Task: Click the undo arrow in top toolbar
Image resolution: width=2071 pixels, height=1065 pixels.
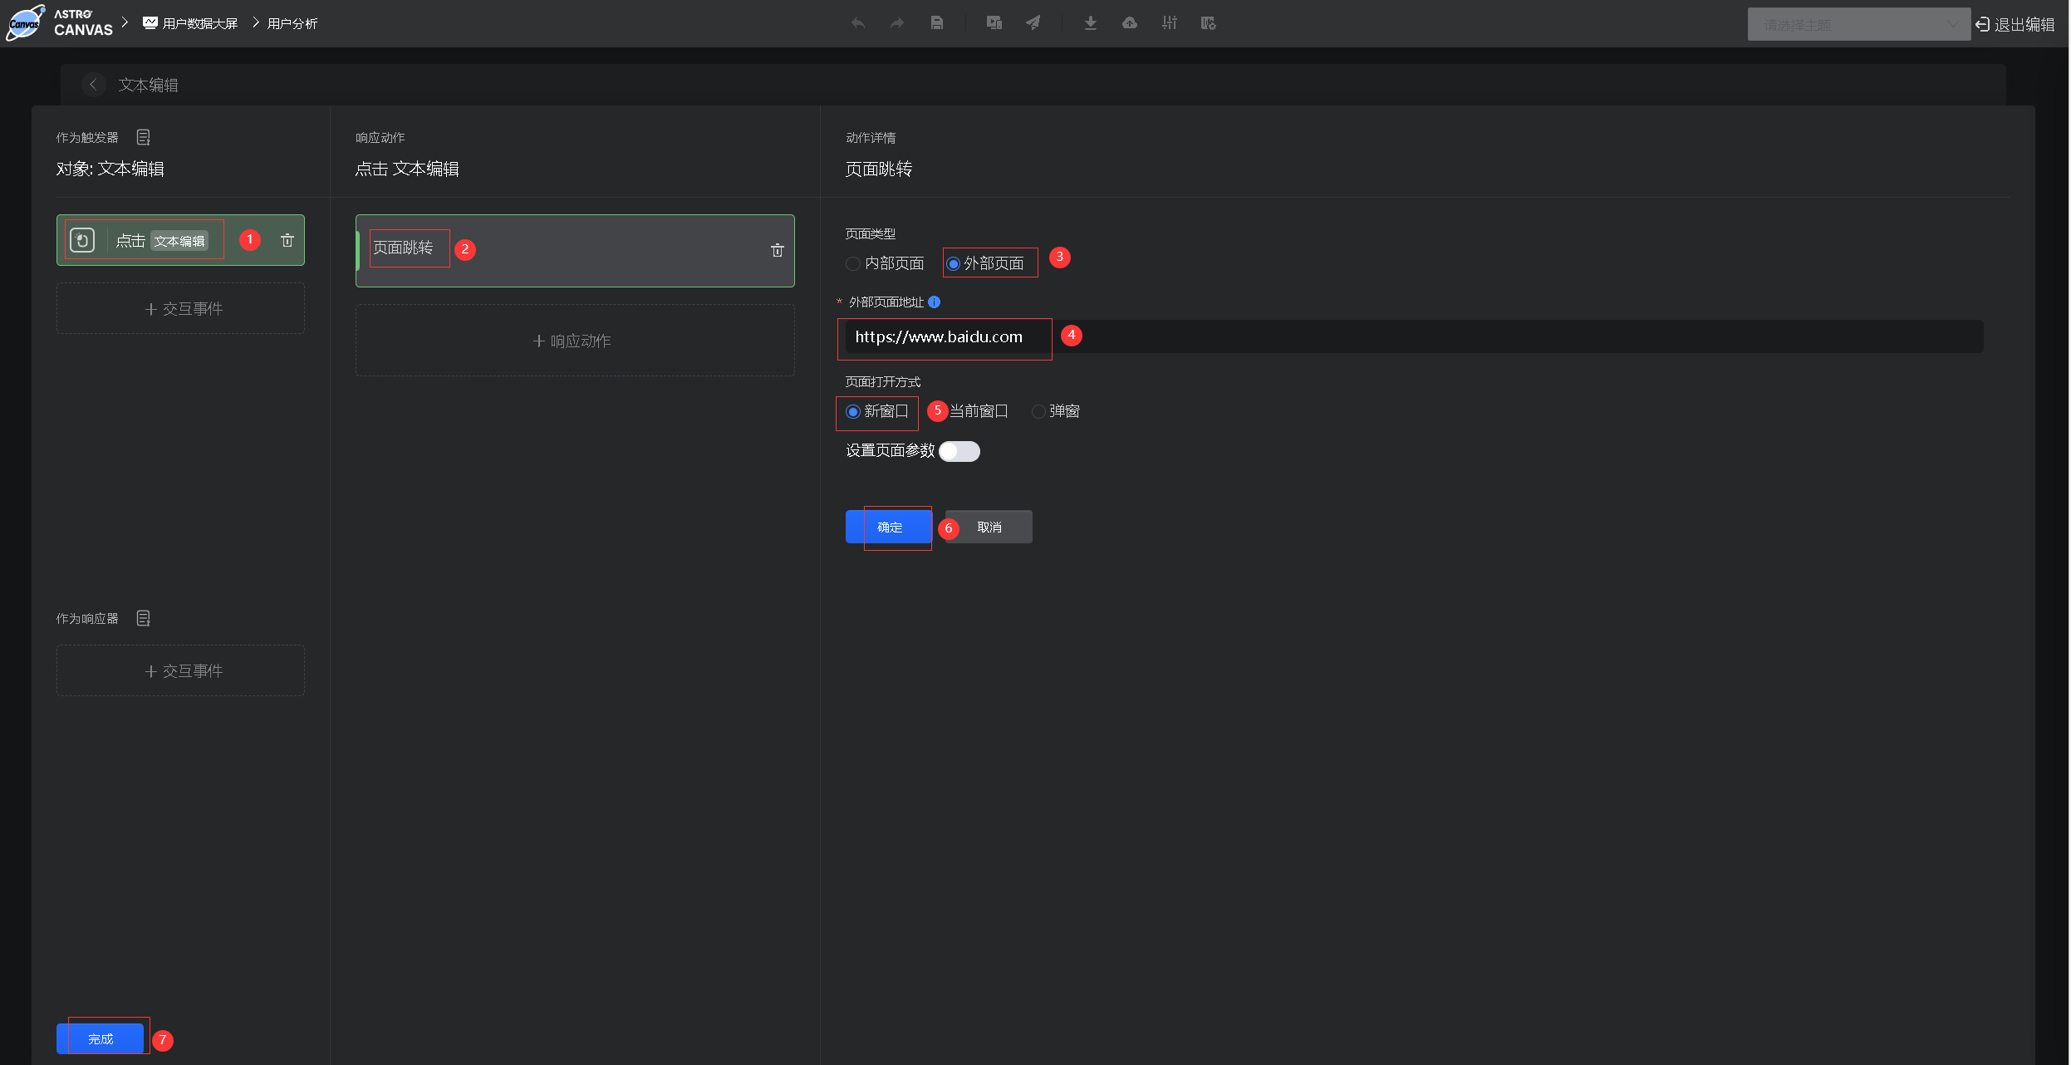Action: coord(858,23)
